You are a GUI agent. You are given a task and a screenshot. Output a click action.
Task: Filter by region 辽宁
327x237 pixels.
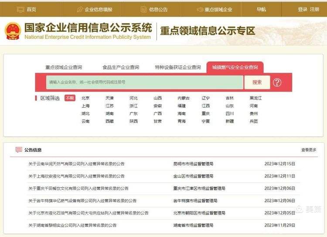click(x=206, y=98)
